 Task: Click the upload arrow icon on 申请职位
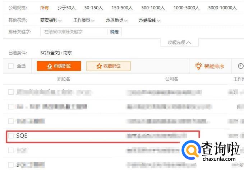tap(50, 66)
